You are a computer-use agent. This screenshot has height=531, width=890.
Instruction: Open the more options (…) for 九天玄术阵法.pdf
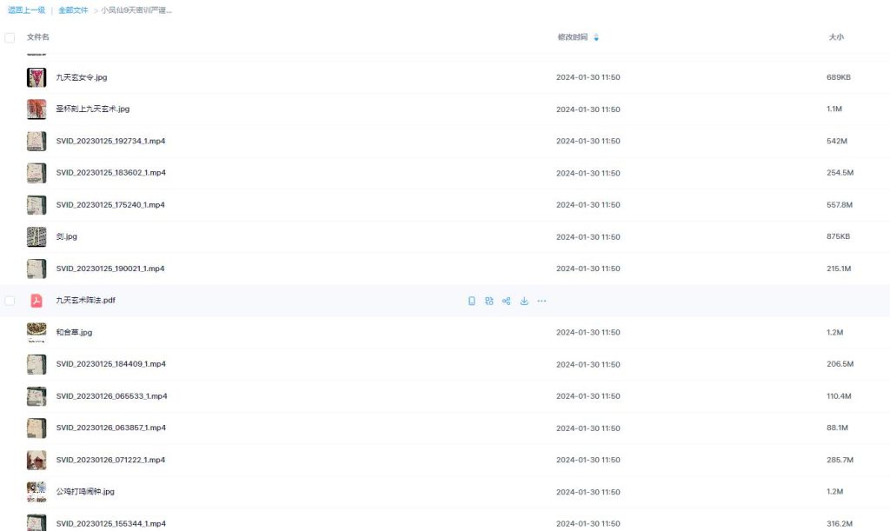pyautogui.click(x=541, y=301)
